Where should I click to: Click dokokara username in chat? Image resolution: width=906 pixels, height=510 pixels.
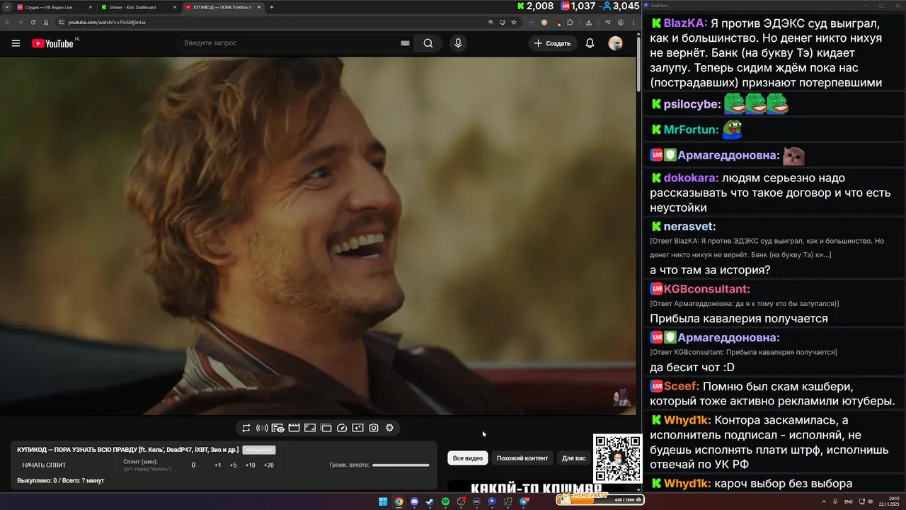click(x=690, y=178)
